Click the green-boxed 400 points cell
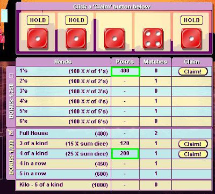The width and height of the screenshot is (215, 194). pos(125,71)
